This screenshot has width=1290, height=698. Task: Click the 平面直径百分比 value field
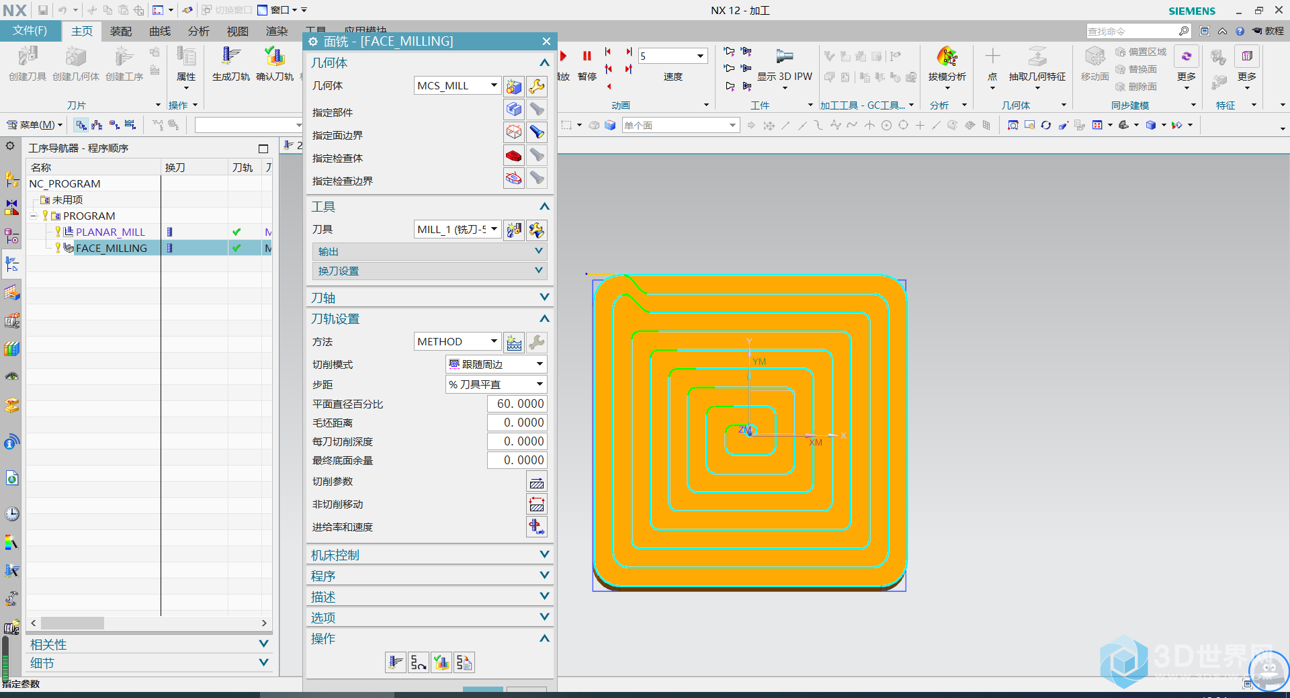517,404
